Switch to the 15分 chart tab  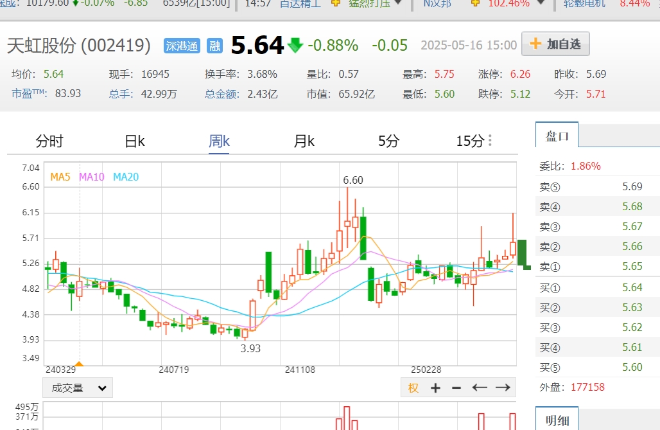[x=470, y=141]
